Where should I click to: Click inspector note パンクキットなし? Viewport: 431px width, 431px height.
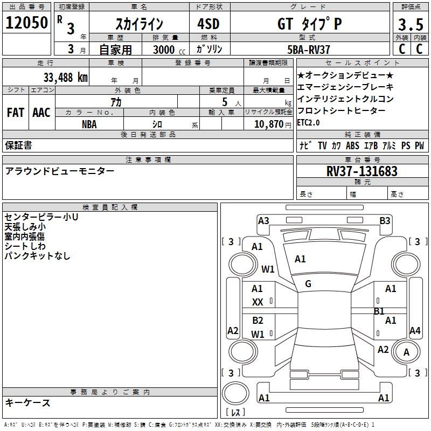(x=37, y=255)
